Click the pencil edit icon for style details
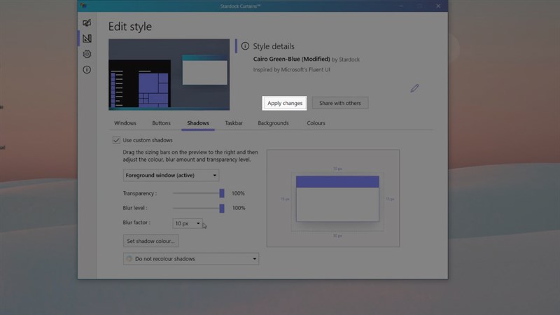The width and height of the screenshot is (560, 315). pos(414,88)
